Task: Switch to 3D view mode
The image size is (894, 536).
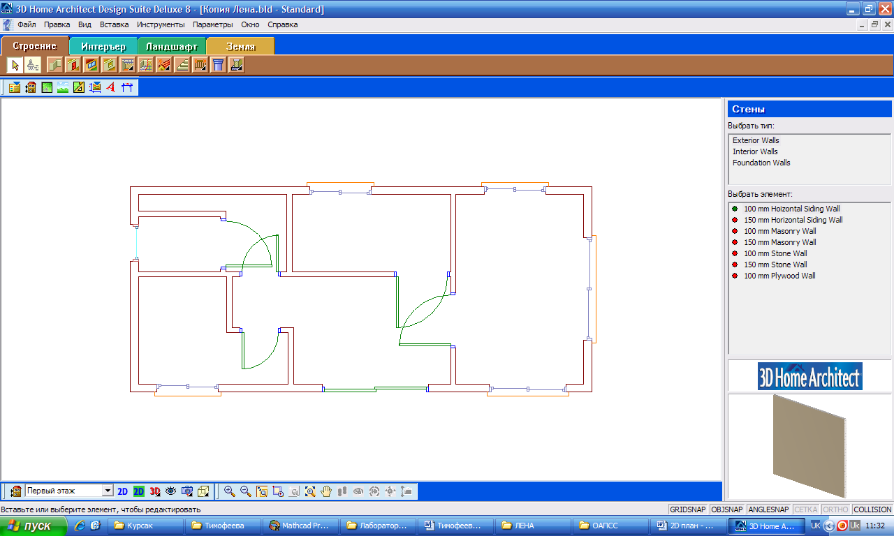Action: click(155, 491)
